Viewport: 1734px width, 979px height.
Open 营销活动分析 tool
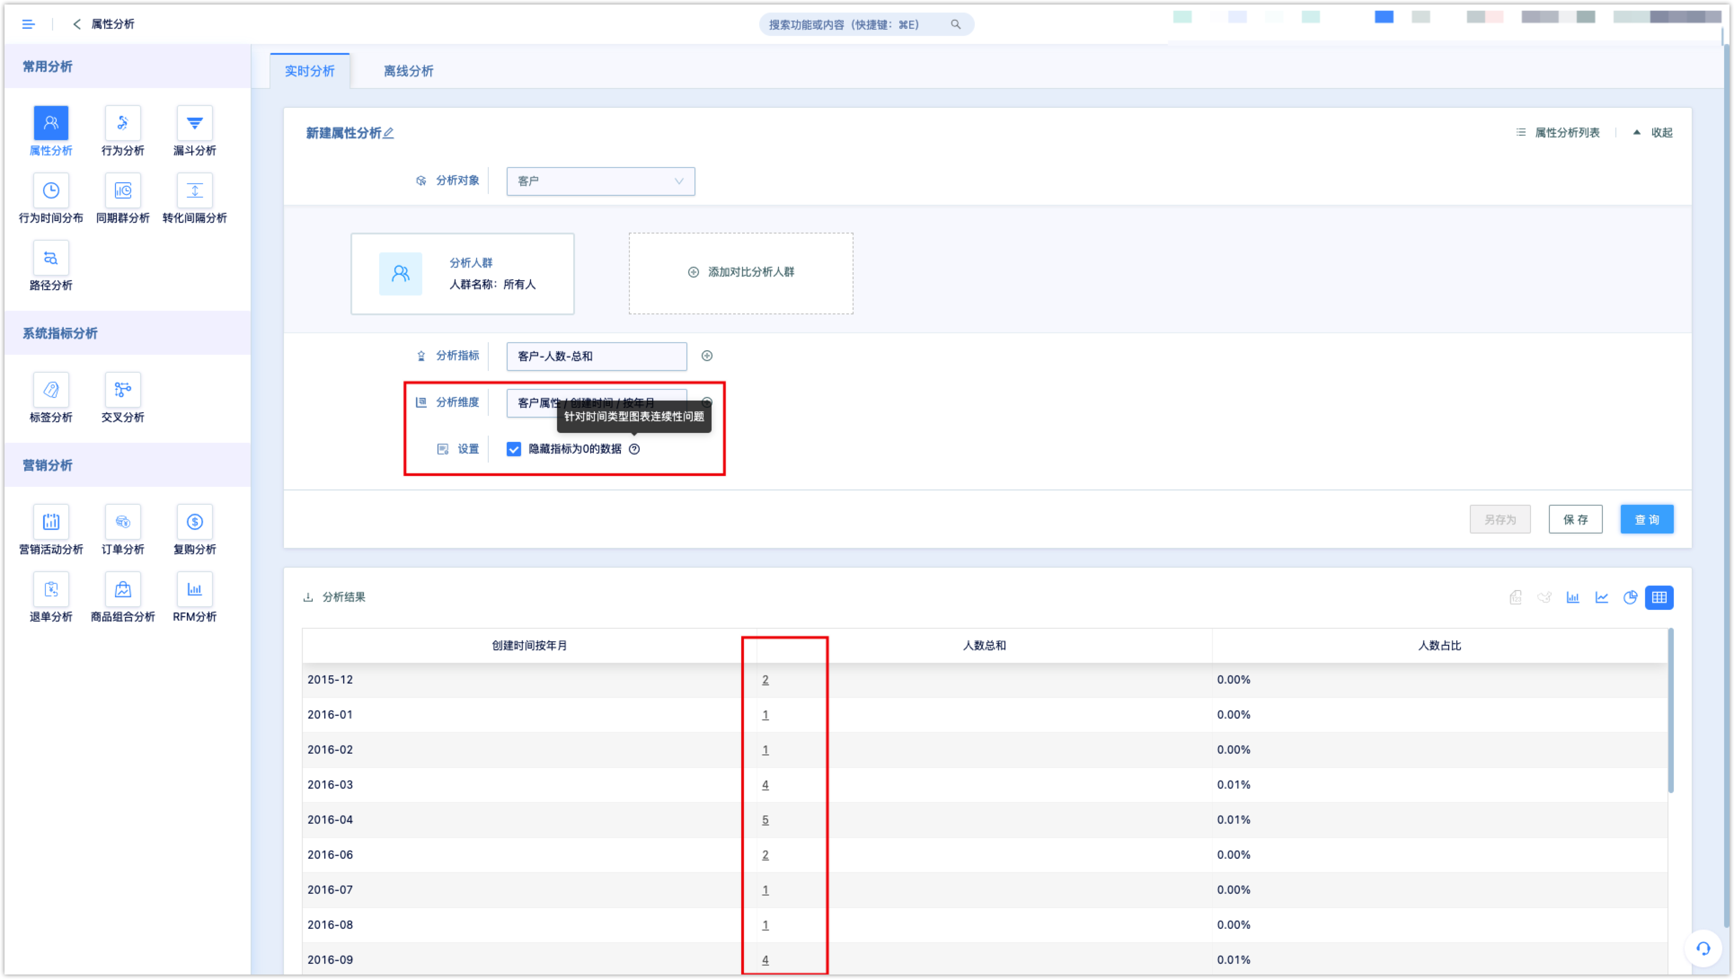point(50,529)
